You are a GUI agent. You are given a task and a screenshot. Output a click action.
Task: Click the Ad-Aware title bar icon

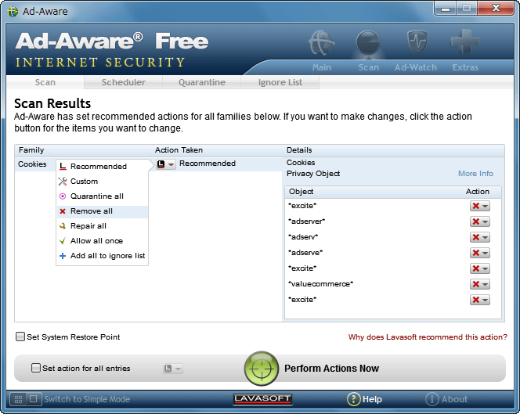[13, 12]
